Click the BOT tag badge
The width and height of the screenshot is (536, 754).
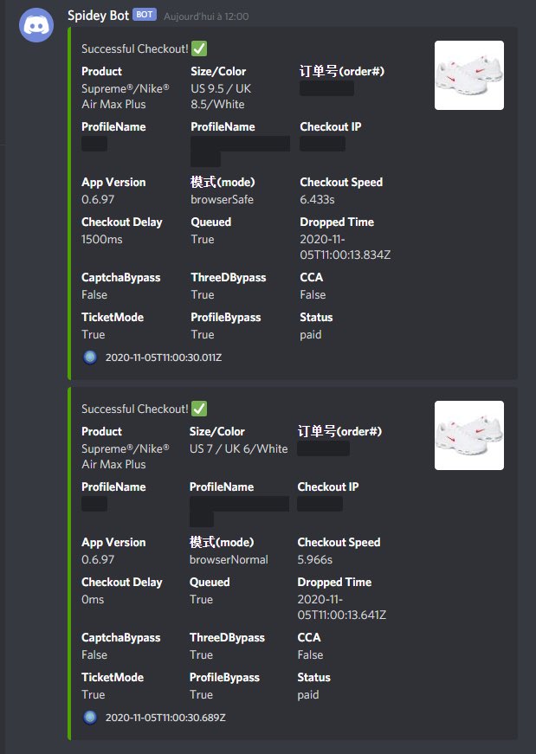point(145,15)
